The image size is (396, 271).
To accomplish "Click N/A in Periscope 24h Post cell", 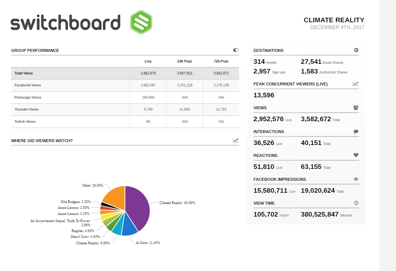I will [185, 97].
